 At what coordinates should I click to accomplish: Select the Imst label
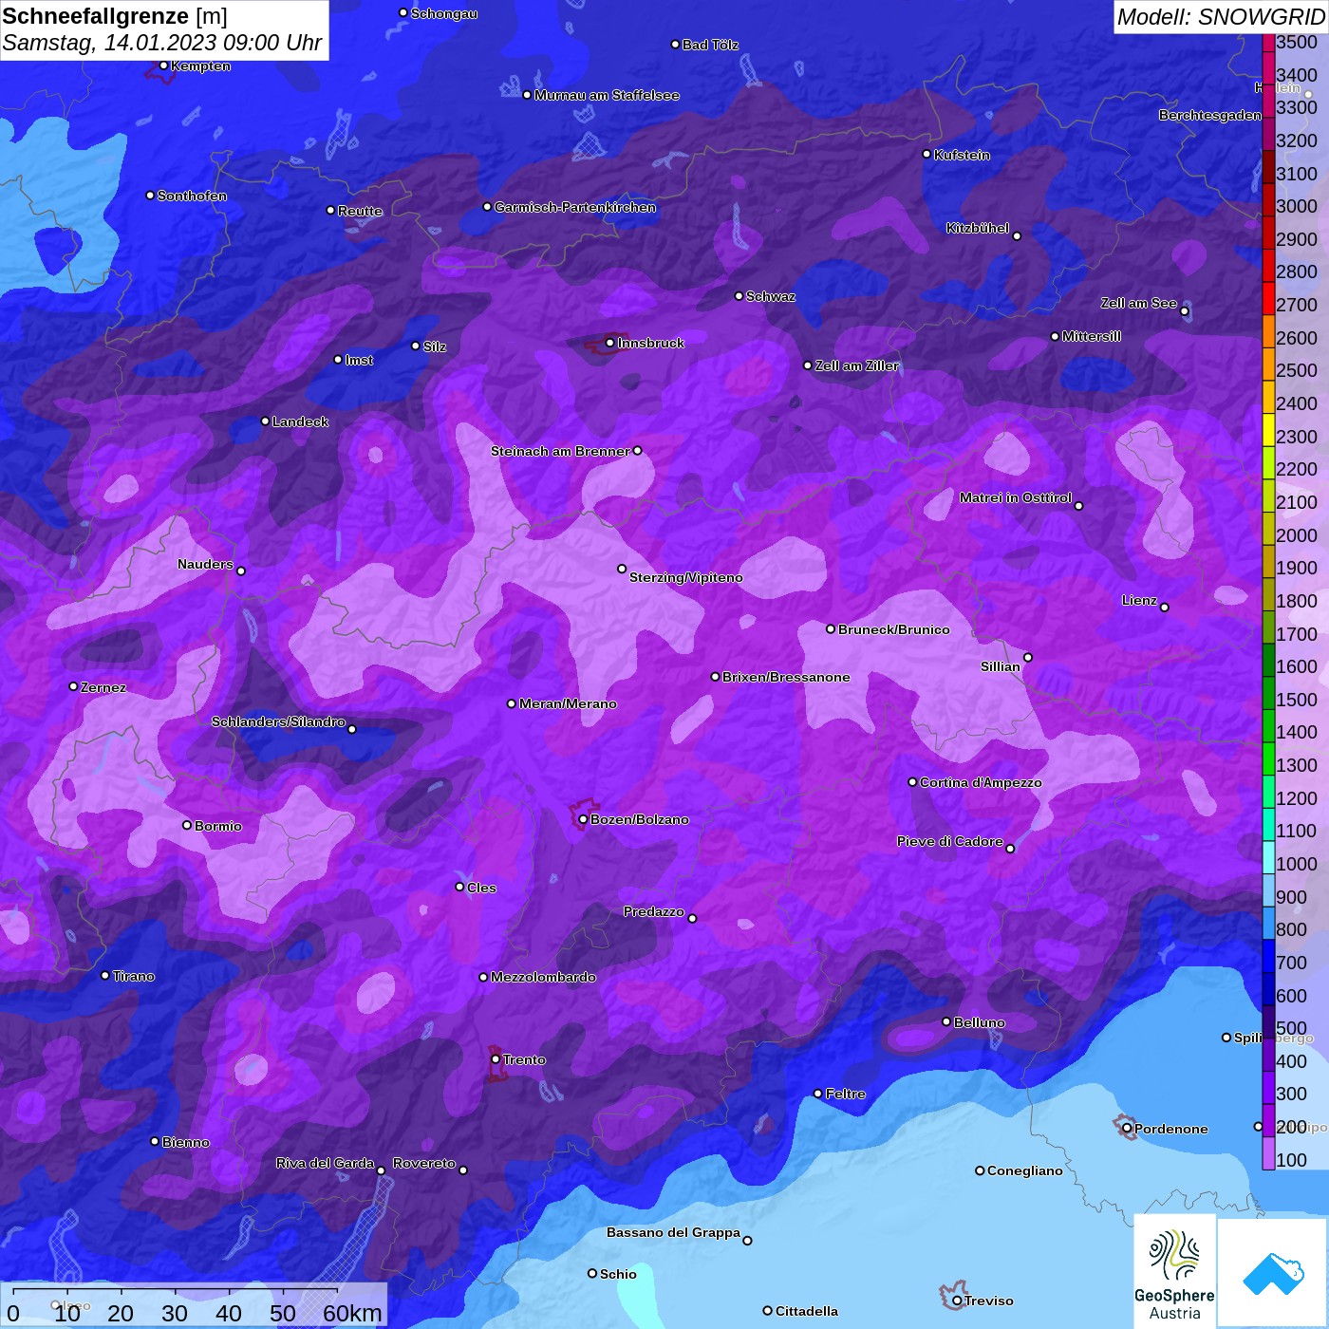tap(359, 360)
